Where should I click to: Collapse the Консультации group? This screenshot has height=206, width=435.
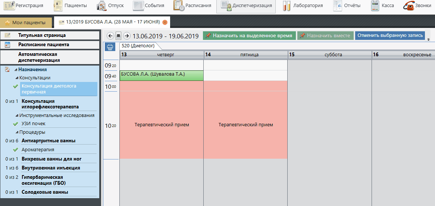point(17,78)
